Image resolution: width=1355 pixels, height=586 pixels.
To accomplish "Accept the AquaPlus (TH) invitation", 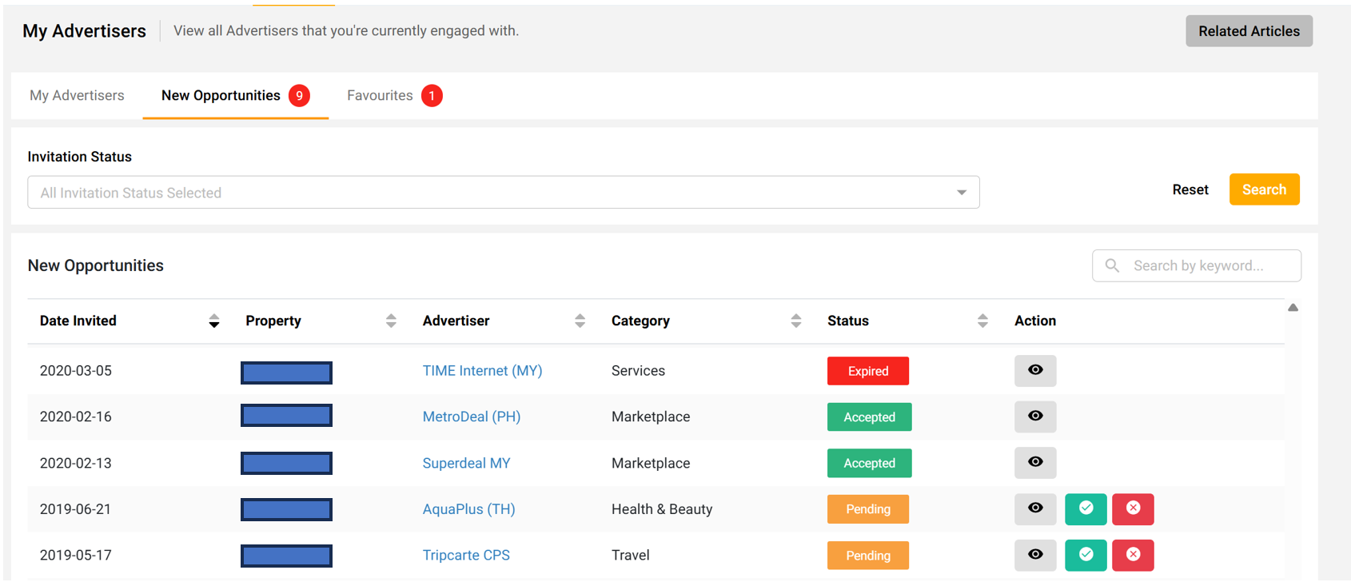I will (1085, 509).
